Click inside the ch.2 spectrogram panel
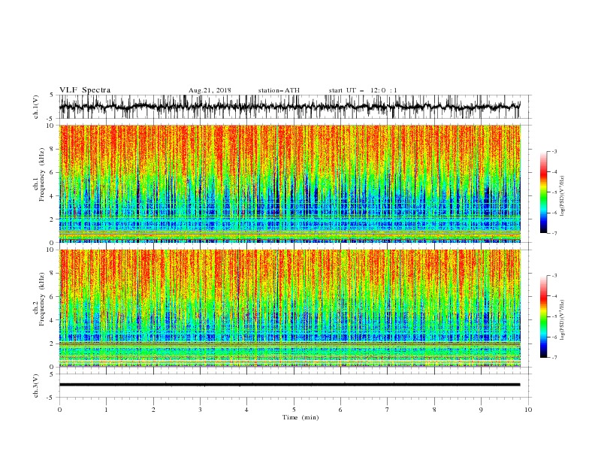The image size is (595, 460). tap(290, 308)
